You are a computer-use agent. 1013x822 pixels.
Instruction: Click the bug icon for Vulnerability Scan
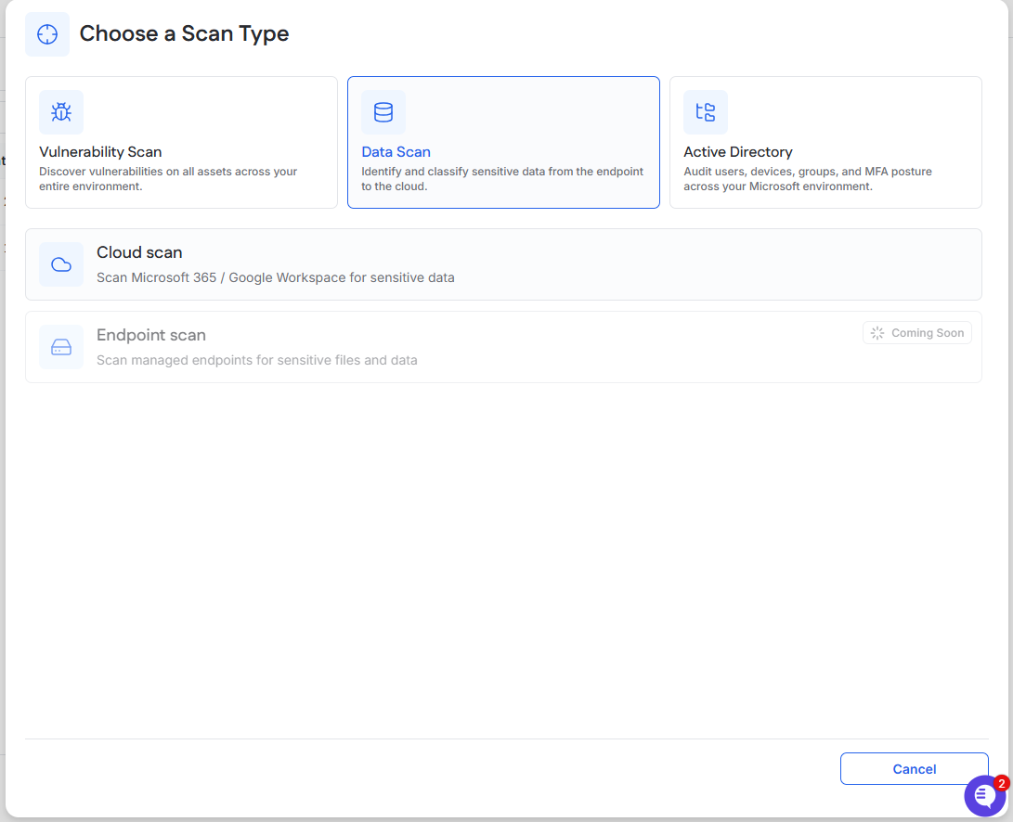61,112
